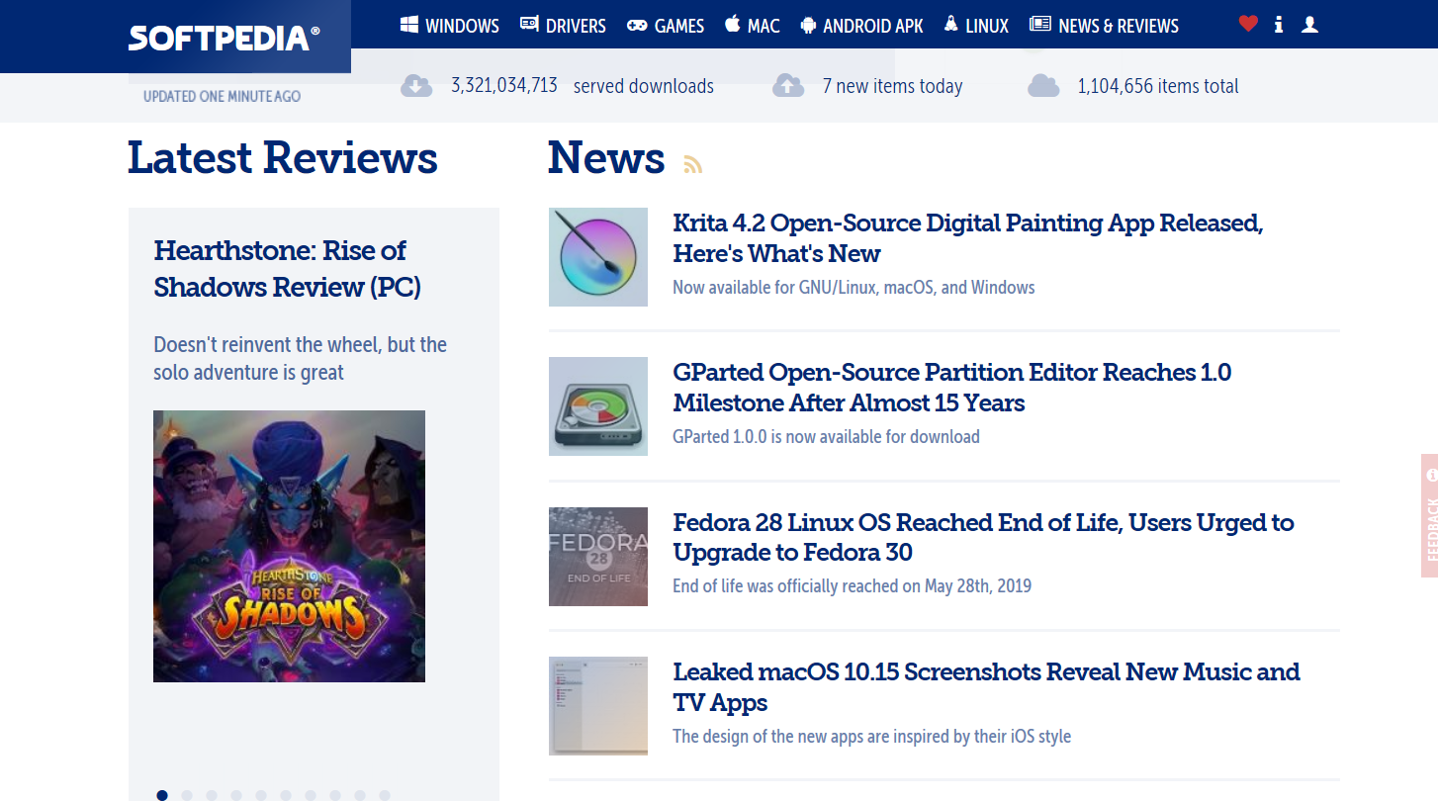Open the Leaked macOS 10.15 Screenshots headline
Image resolution: width=1438 pixels, height=801 pixels.
pyautogui.click(x=987, y=687)
